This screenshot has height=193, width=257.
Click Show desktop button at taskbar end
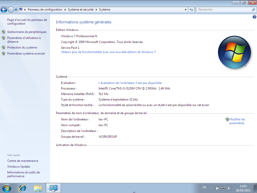[255, 188]
